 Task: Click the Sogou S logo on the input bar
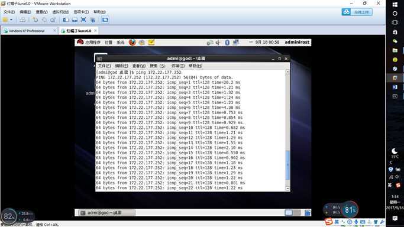[328, 221]
